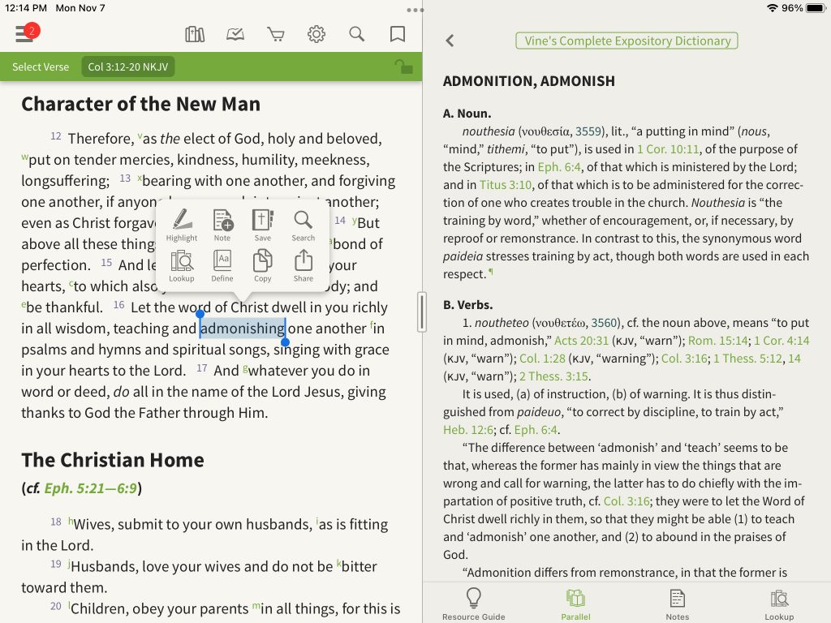Go back using the dictionary pane chevron
This screenshot has width=831, height=623.
click(x=450, y=41)
